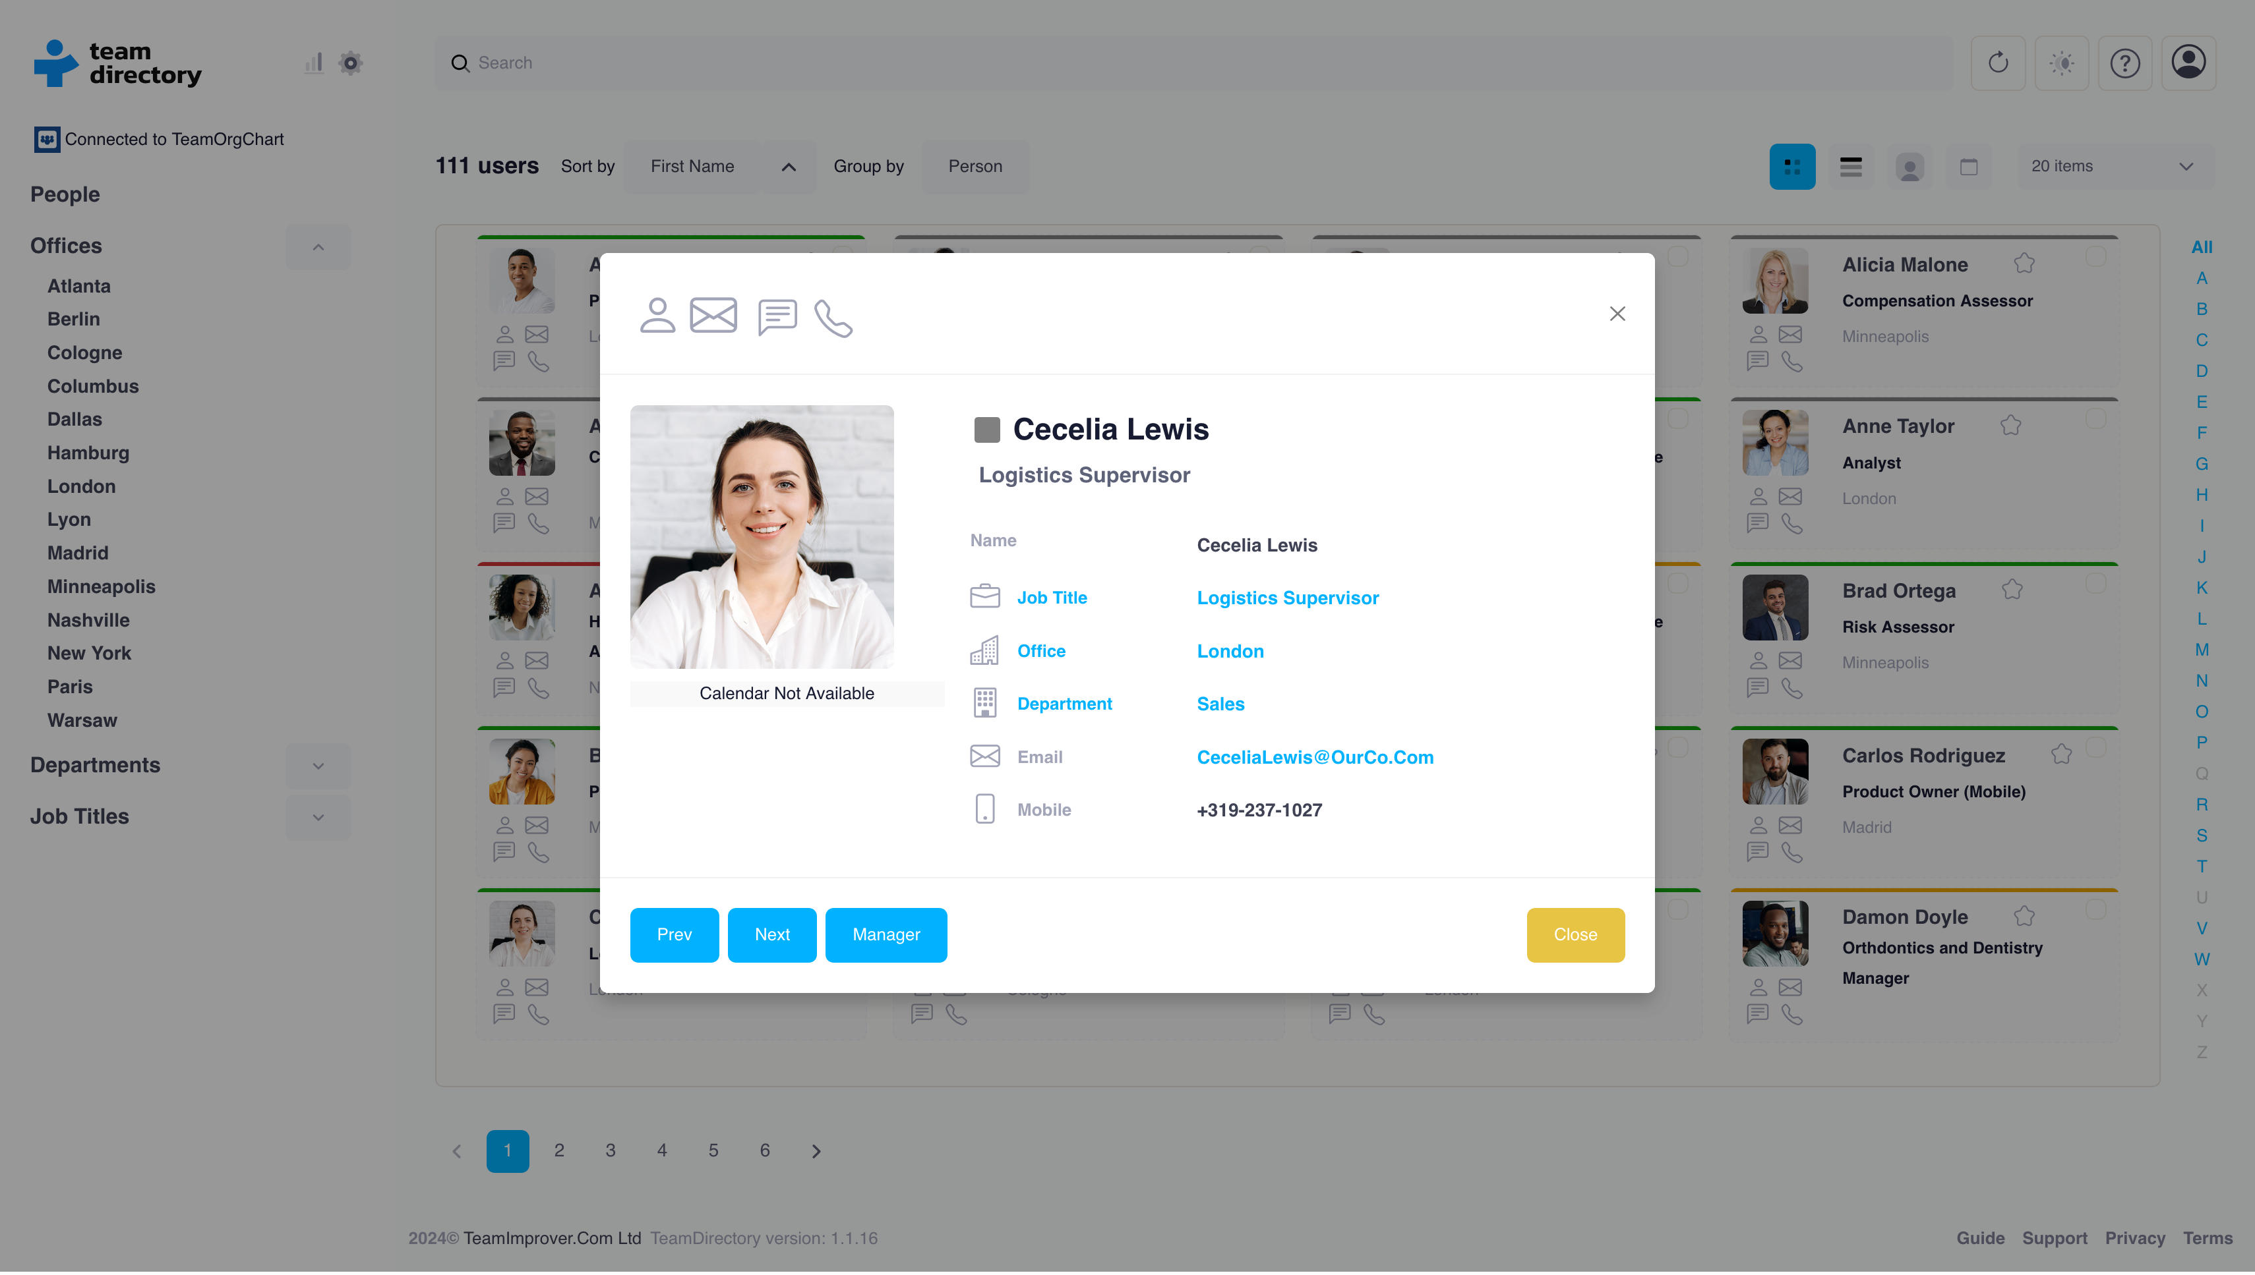Click the refresh/sync icon top right
Image resolution: width=2255 pixels, height=1275 pixels.
point(1998,63)
